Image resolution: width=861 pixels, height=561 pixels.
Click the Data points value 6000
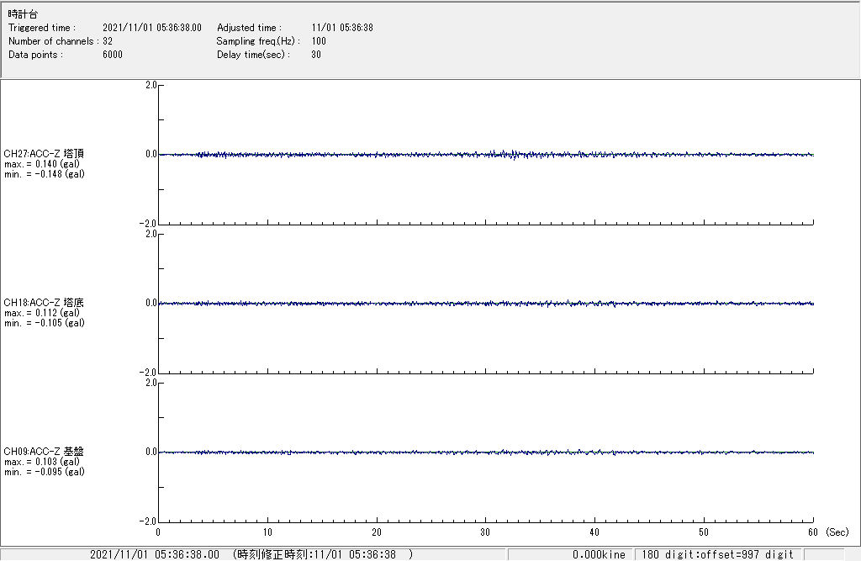pyautogui.click(x=113, y=55)
